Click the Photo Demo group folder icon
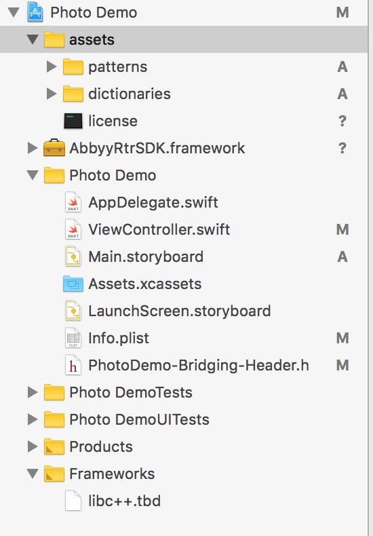This screenshot has height=536, width=373. (x=54, y=175)
